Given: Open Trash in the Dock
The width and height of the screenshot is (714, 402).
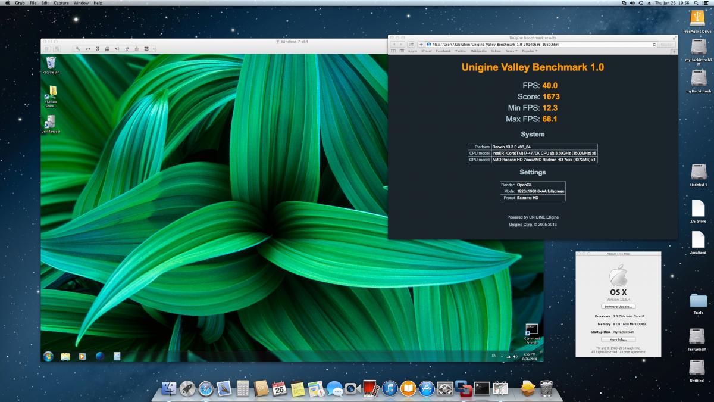Looking at the screenshot, I should click(x=546, y=389).
